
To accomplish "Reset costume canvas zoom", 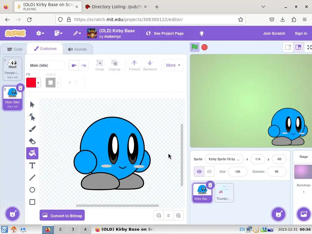I will pos(168,215).
